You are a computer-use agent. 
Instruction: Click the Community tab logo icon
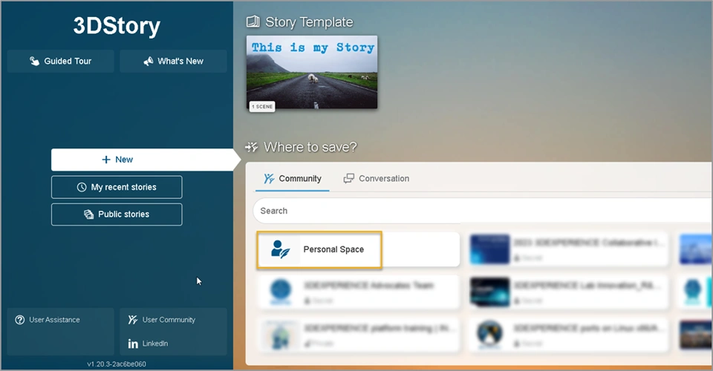click(269, 179)
